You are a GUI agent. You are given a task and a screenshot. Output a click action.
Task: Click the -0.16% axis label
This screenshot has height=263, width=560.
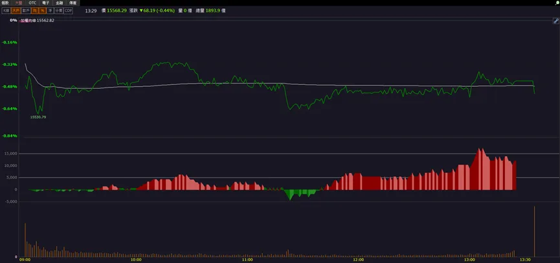pyautogui.click(x=10, y=42)
